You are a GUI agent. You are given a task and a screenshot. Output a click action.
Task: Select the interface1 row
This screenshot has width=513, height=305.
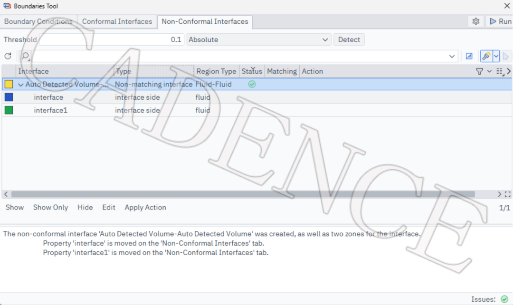[257, 110]
